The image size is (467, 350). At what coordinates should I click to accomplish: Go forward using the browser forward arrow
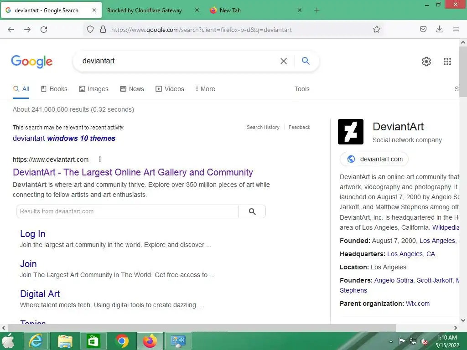pyautogui.click(x=27, y=30)
